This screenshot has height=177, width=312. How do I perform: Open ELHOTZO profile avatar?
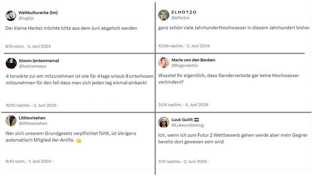pos(164,15)
